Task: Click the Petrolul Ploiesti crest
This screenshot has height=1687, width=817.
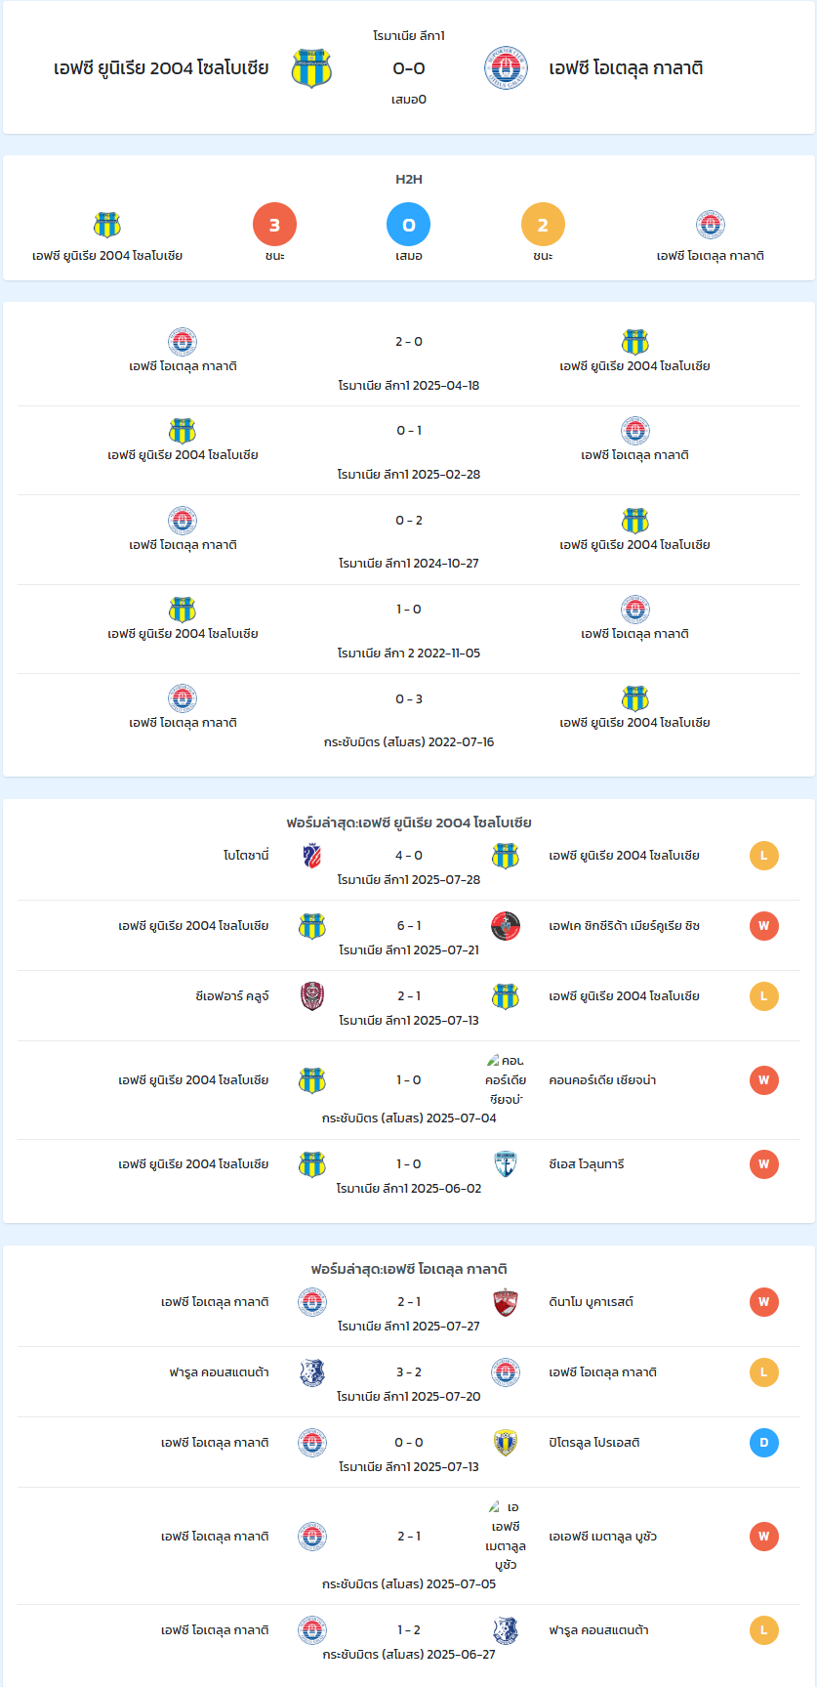Action: pos(506,1443)
